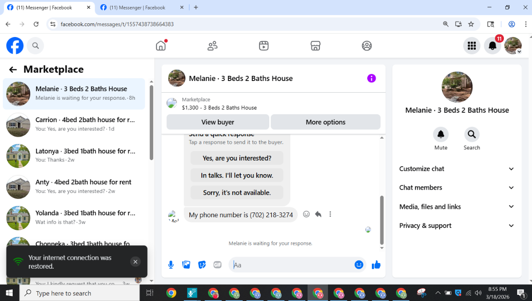Open the Facebook apps menu grid

tap(472, 46)
